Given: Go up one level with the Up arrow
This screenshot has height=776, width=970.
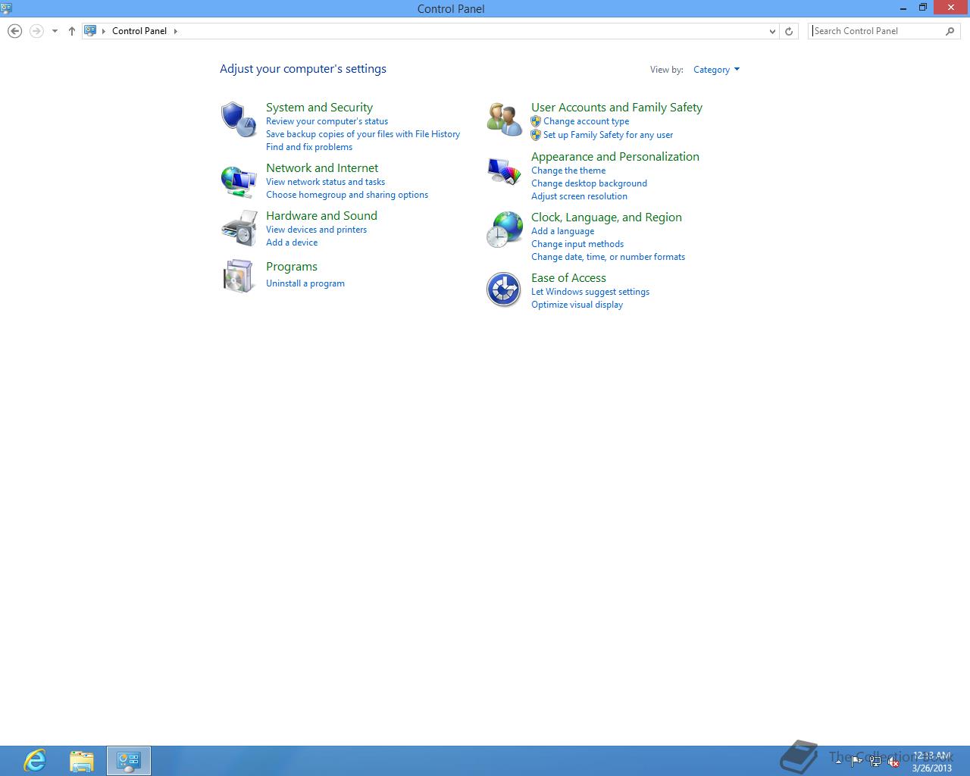Looking at the screenshot, I should point(72,31).
